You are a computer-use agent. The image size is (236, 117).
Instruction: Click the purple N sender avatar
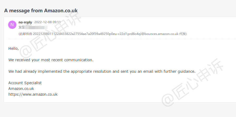tap(12, 25)
